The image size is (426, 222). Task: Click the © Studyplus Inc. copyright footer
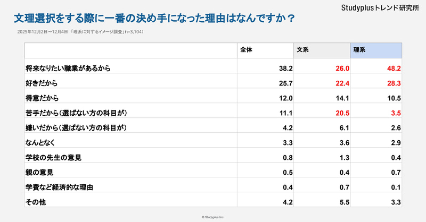[x=213, y=217]
